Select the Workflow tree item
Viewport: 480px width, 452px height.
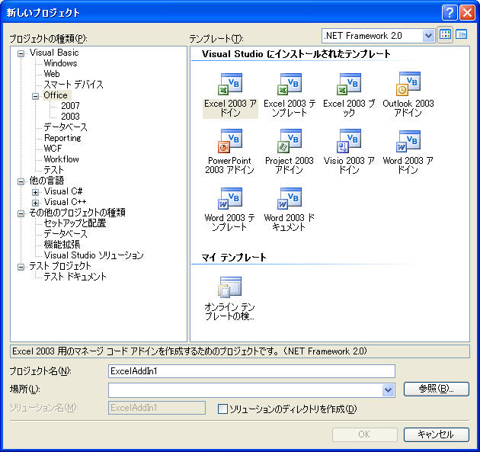[62, 159]
